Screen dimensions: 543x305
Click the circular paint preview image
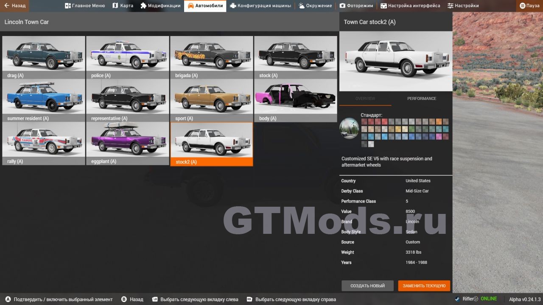click(x=349, y=128)
